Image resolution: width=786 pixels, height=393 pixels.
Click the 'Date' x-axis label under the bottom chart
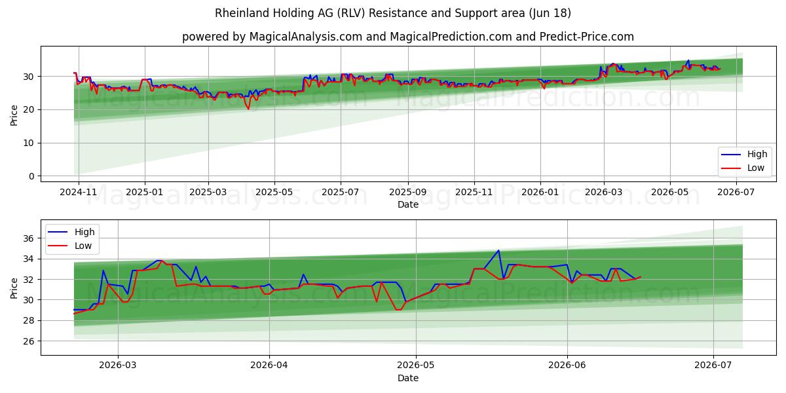point(407,378)
